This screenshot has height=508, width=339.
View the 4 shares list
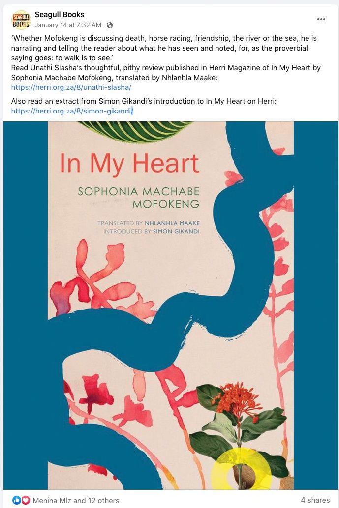[315, 500]
